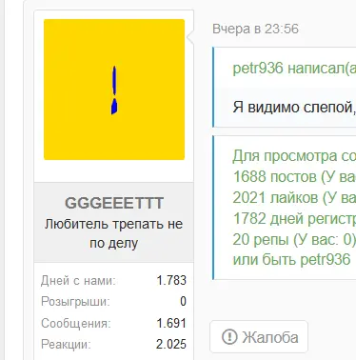The image size is (356, 360).
Task: Click the Жалоба report button
Action: tap(259, 337)
